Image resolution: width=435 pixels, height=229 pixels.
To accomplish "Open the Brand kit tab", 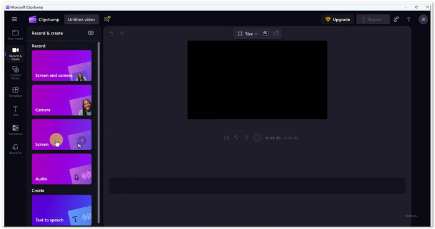I will coord(16,149).
